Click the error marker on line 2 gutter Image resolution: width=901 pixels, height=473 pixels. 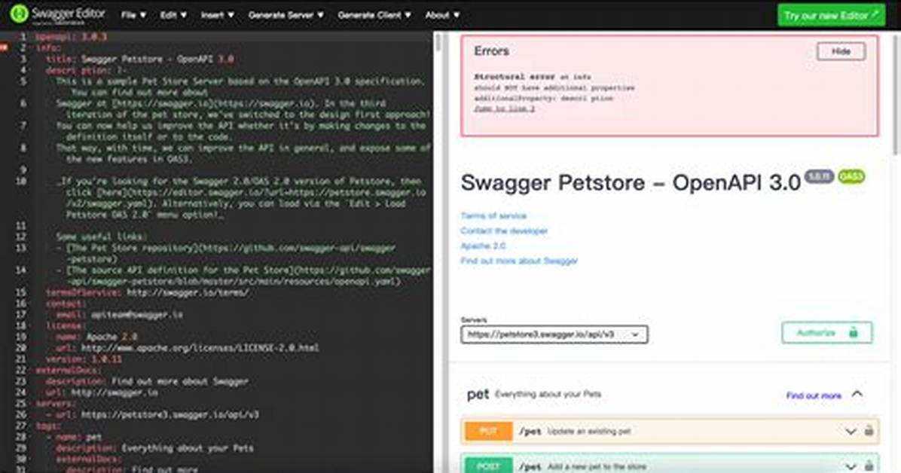point(4,47)
